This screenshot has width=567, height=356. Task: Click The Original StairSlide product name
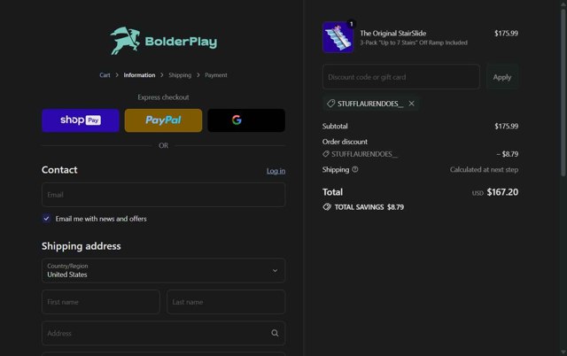click(392, 34)
